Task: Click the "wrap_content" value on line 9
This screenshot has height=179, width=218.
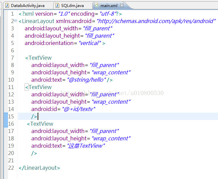Action: tap(111, 73)
